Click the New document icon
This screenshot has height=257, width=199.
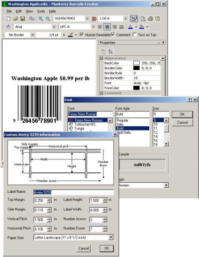[8, 18]
